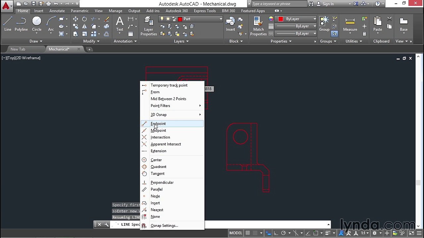Switch to the Parametric ribbon tab
Screen dimensions: 424x238
[x=79, y=11]
